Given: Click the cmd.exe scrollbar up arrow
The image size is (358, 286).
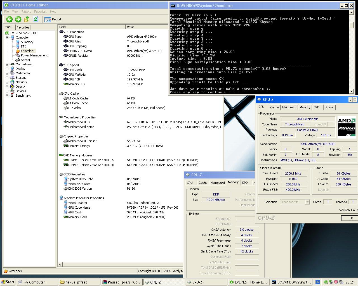Looking at the screenshot, I should click(352, 12).
